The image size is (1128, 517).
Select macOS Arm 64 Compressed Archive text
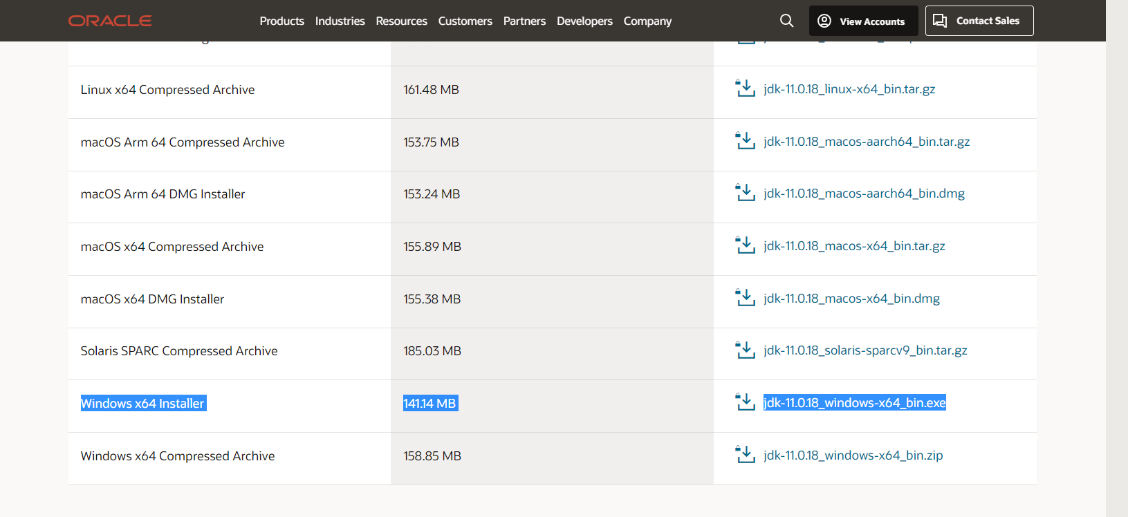point(183,142)
